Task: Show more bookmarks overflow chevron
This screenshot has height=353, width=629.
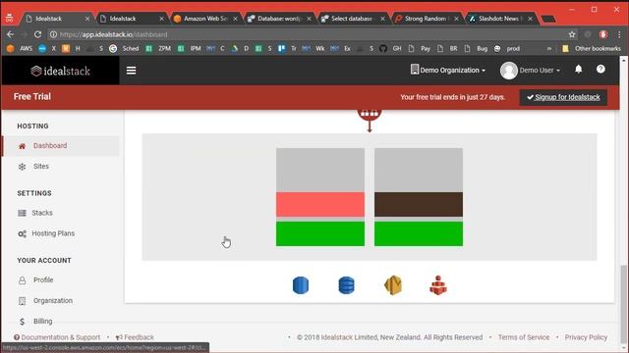Action: point(549,48)
